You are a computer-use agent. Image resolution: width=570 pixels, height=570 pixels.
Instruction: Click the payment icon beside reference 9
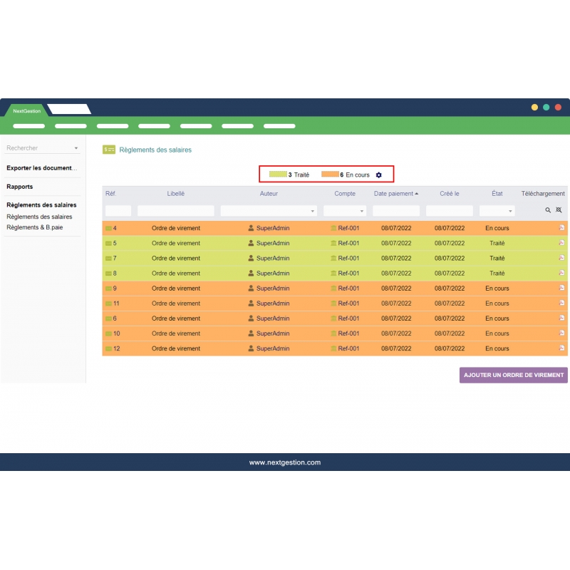click(108, 289)
